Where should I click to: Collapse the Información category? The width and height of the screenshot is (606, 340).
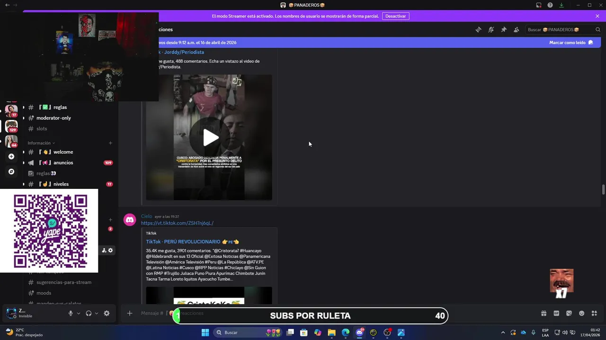pos(41,143)
